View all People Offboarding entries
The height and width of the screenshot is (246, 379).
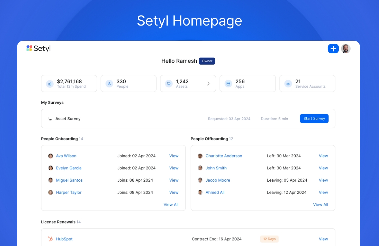(320, 205)
